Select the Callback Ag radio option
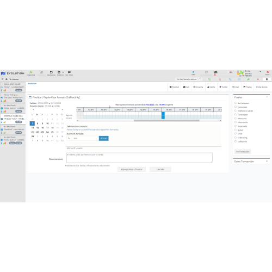This screenshot has height=272, width=272. [236, 138]
